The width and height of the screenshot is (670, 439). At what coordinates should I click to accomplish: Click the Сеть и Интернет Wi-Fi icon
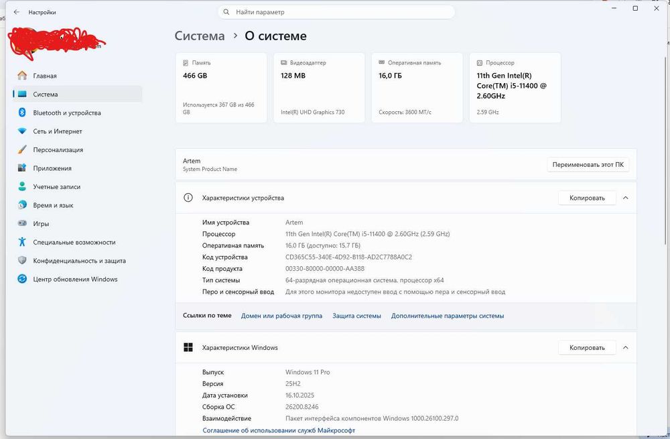[x=22, y=131]
